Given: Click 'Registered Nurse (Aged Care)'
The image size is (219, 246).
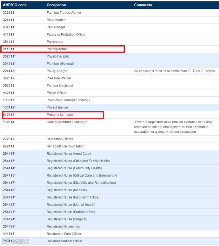Looking at the screenshot, I should (x=69, y=154).
